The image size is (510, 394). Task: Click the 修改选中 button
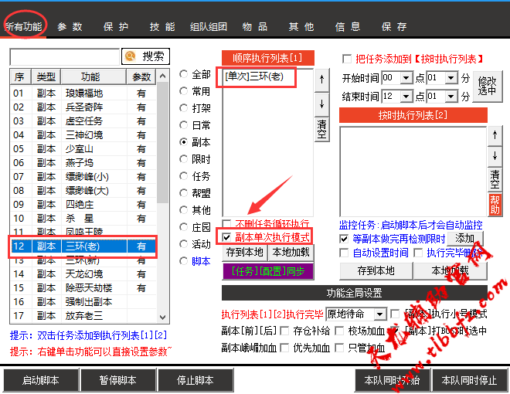tap(488, 87)
